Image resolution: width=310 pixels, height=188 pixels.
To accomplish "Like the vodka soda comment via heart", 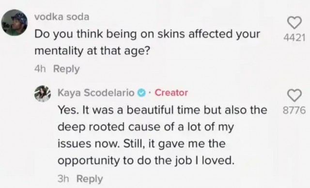I will pos(294,23).
